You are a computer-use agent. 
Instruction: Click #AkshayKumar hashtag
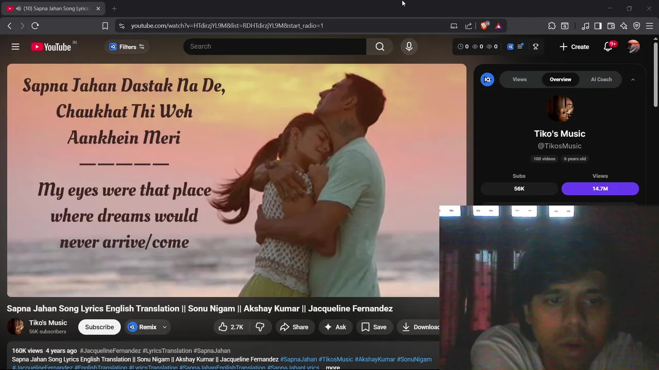point(375,359)
